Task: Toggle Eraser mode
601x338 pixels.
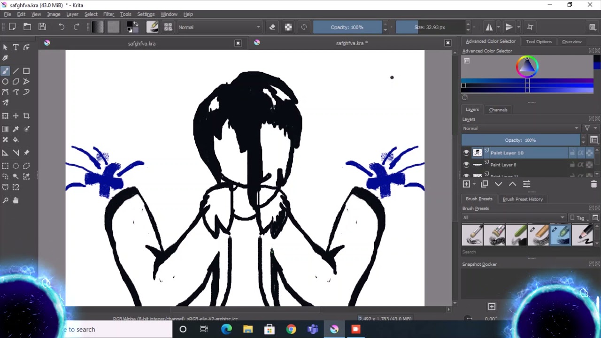Action: coord(272,27)
